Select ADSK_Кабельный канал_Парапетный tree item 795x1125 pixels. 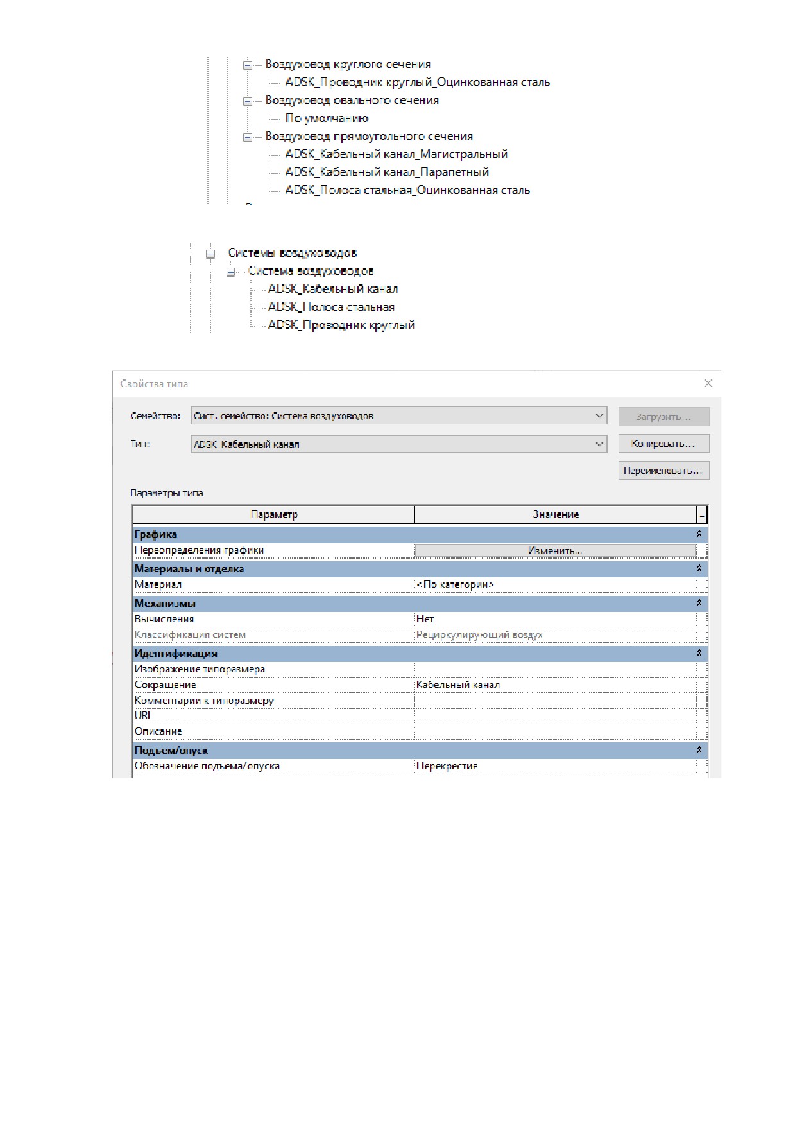pyautogui.click(x=387, y=172)
